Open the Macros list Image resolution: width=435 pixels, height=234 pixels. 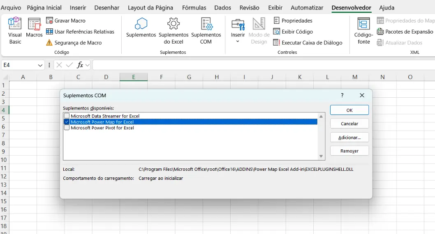(x=34, y=28)
